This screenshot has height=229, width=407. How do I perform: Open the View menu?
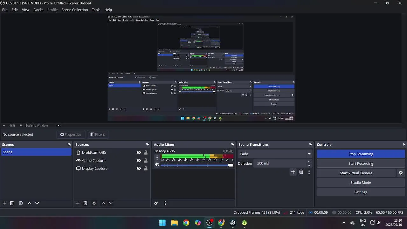[x=26, y=10]
